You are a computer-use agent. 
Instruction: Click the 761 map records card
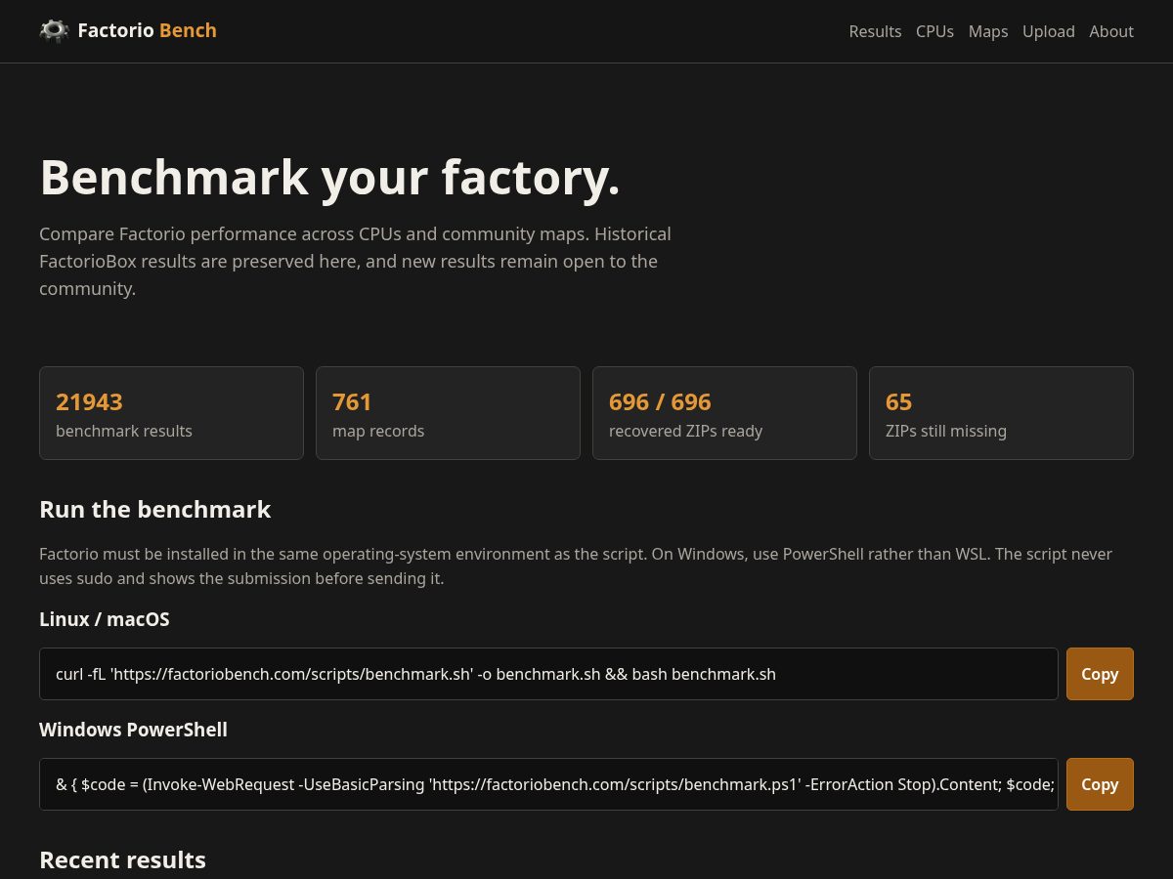point(448,413)
